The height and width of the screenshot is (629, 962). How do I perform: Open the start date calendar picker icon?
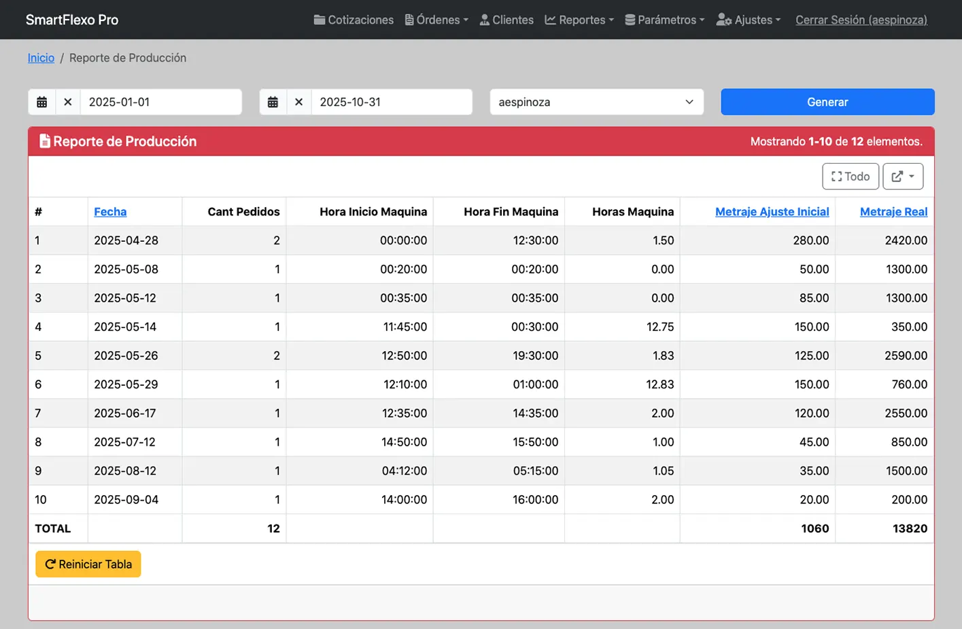[41, 102]
